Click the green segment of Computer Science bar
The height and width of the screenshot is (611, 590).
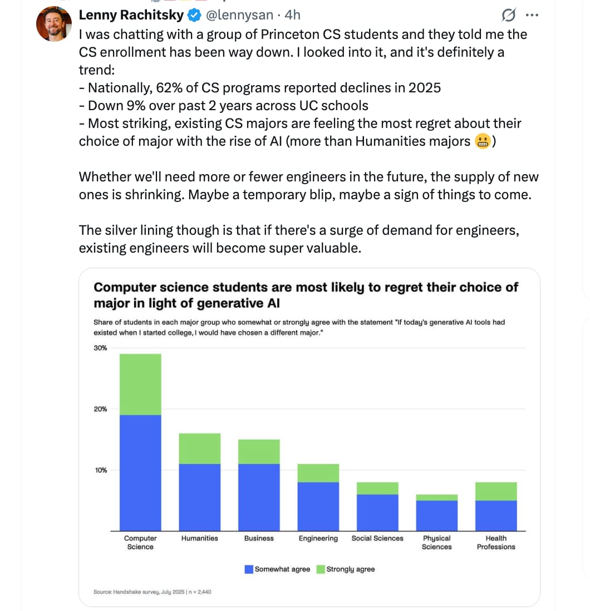(x=140, y=384)
